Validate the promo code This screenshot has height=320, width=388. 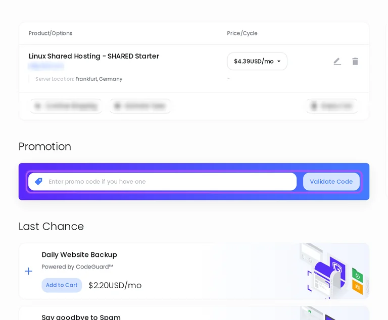point(331,182)
